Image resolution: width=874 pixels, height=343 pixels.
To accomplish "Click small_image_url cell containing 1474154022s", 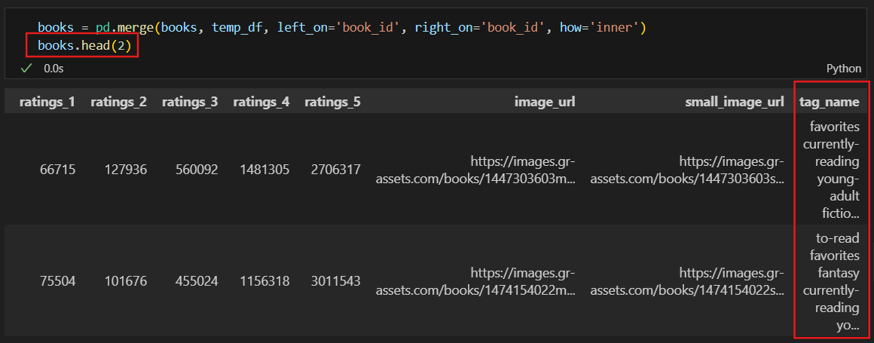I will [x=687, y=281].
